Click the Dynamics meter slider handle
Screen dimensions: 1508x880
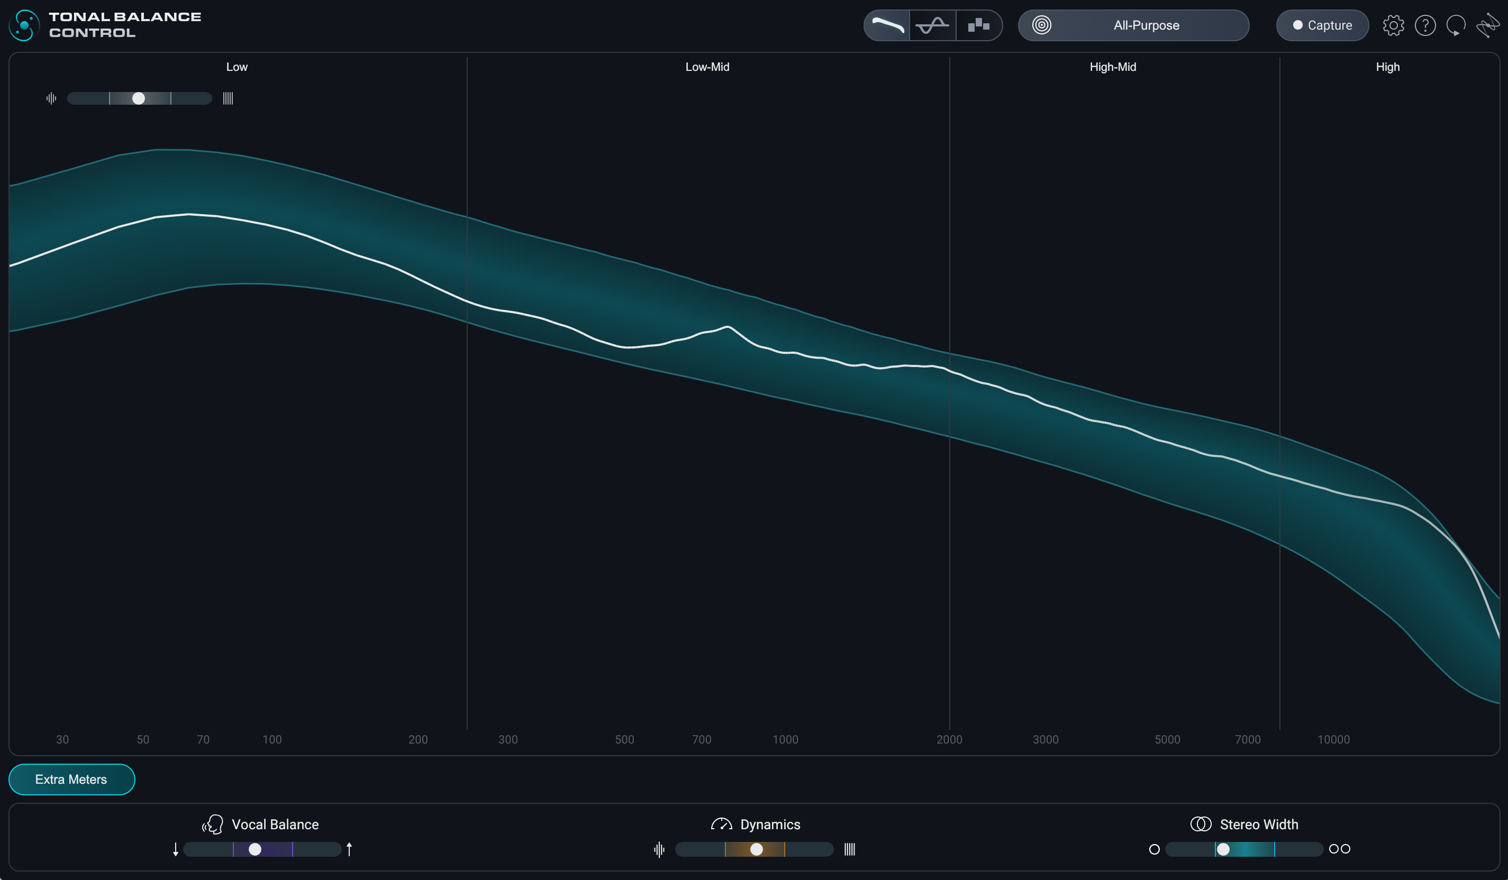click(x=757, y=849)
